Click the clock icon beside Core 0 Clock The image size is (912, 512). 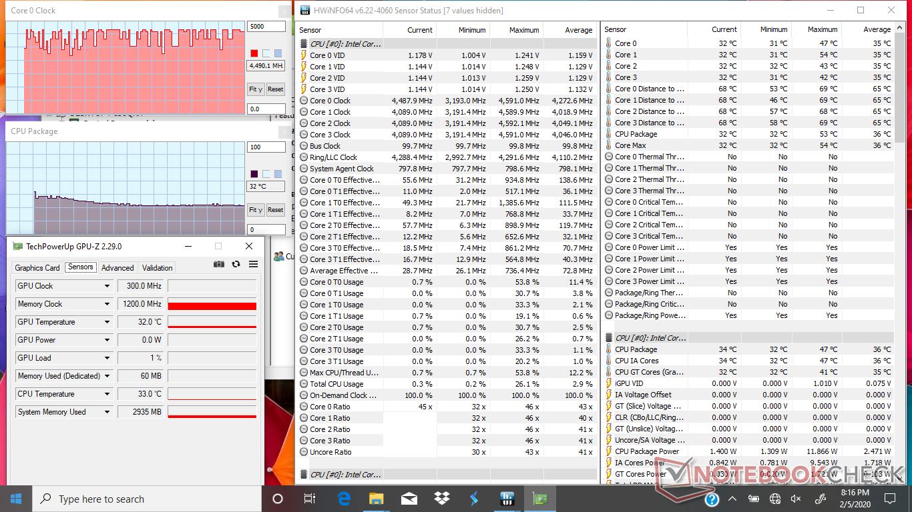304,101
